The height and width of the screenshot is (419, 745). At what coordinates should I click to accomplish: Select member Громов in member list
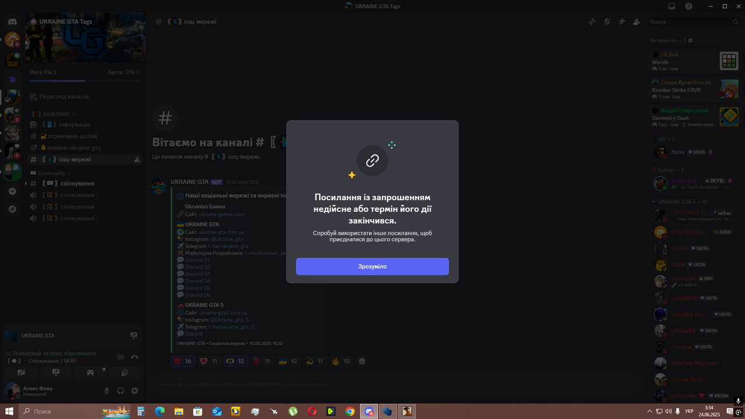(695, 347)
